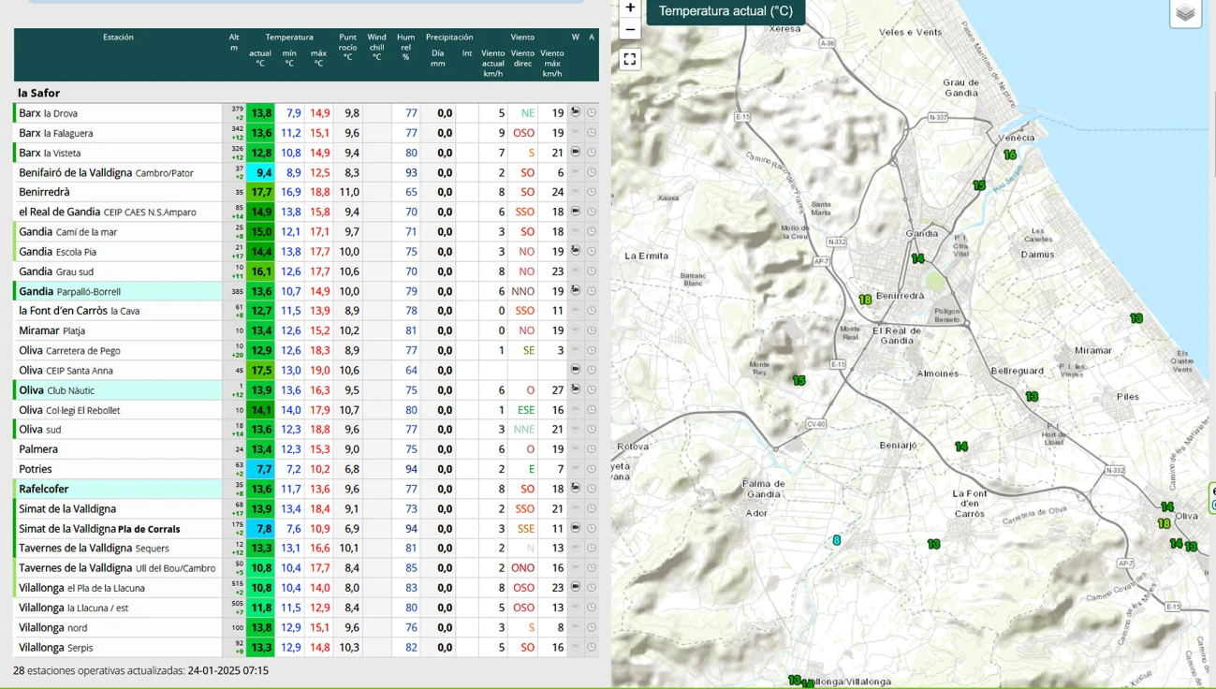Click cyan map marker 8 near Ador
The height and width of the screenshot is (689, 1216).
tap(836, 540)
